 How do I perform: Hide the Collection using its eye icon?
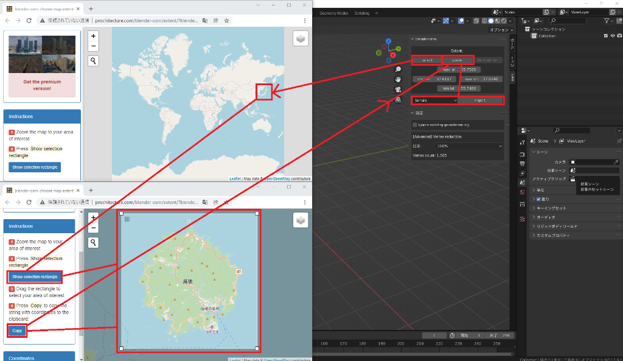pos(612,36)
